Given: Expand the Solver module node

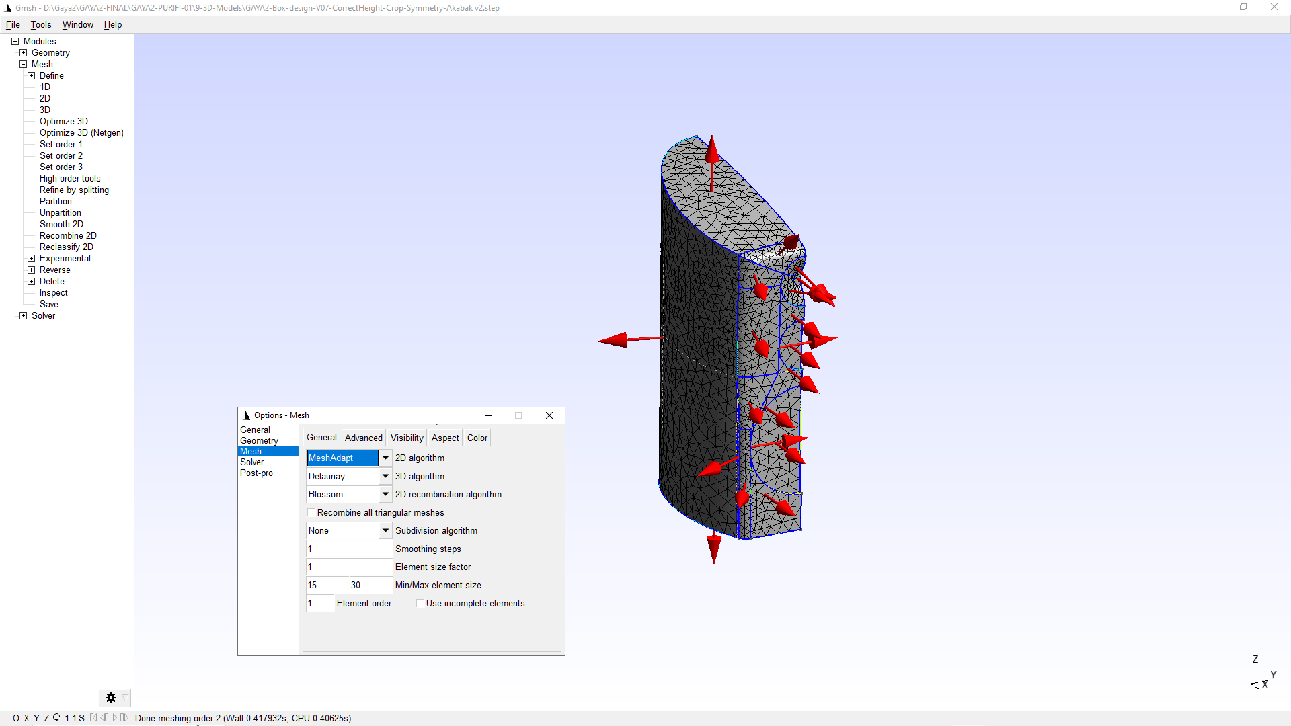Looking at the screenshot, I should (23, 315).
